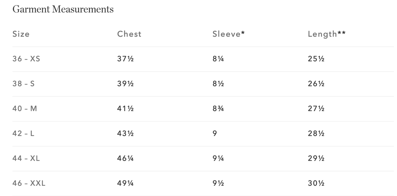Click the Chest column header
Screen dimensions: 397x196
click(x=129, y=34)
